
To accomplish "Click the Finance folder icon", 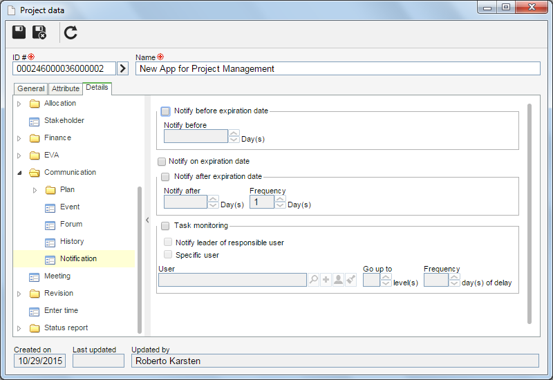I will coord(35,138).
